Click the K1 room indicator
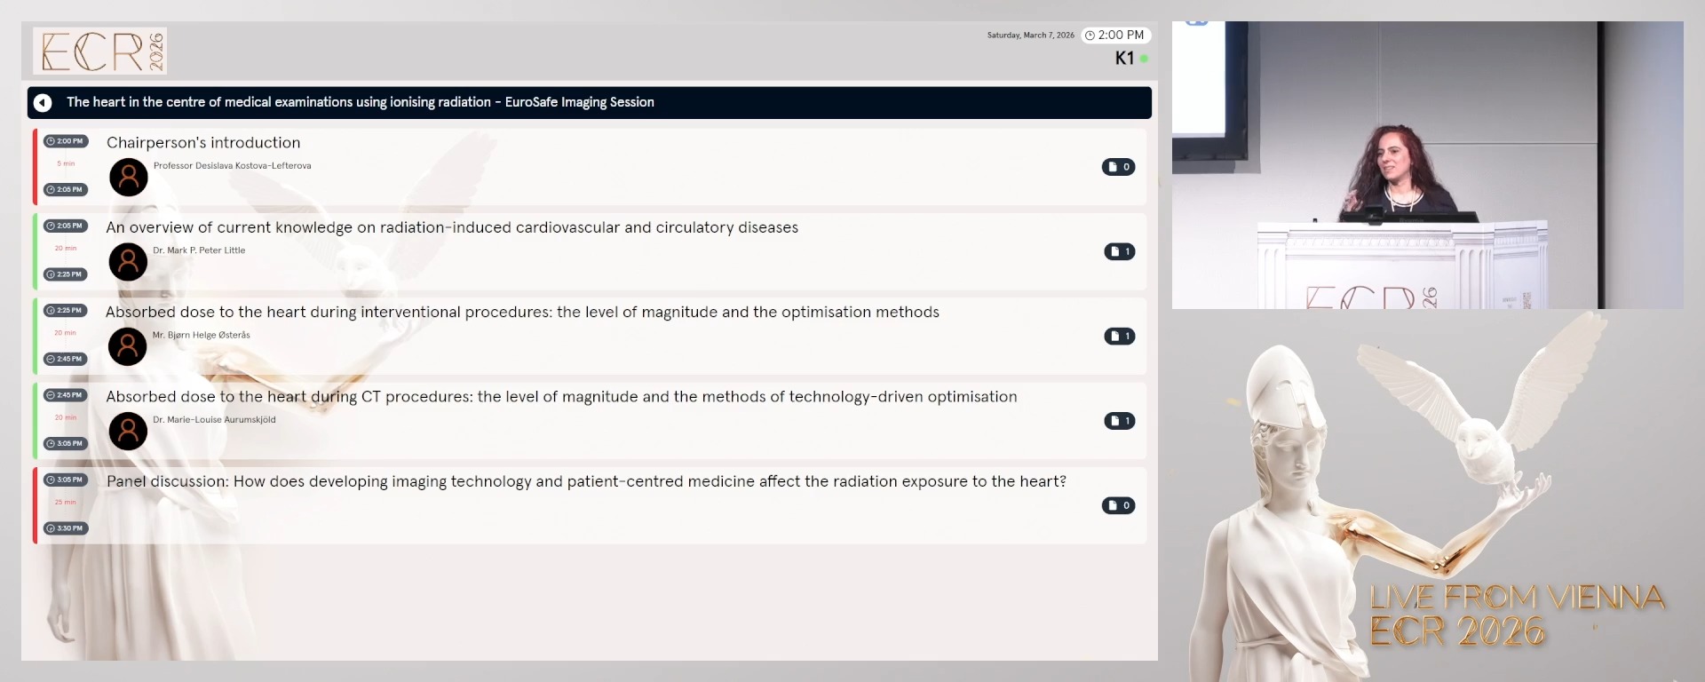This screenshot has height=682, width=1705. pos(1125,59)
